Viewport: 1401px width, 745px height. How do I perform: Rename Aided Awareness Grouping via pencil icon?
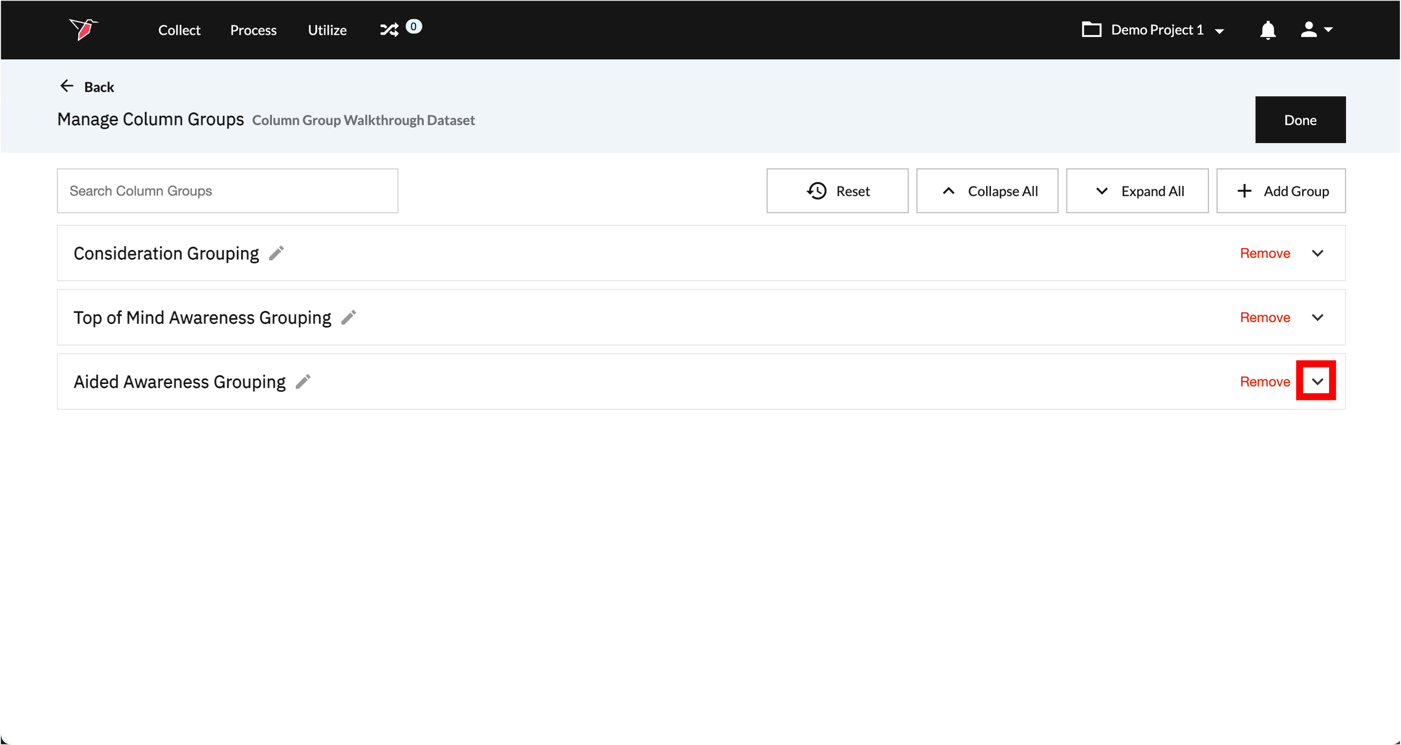(x=303, y=382)
